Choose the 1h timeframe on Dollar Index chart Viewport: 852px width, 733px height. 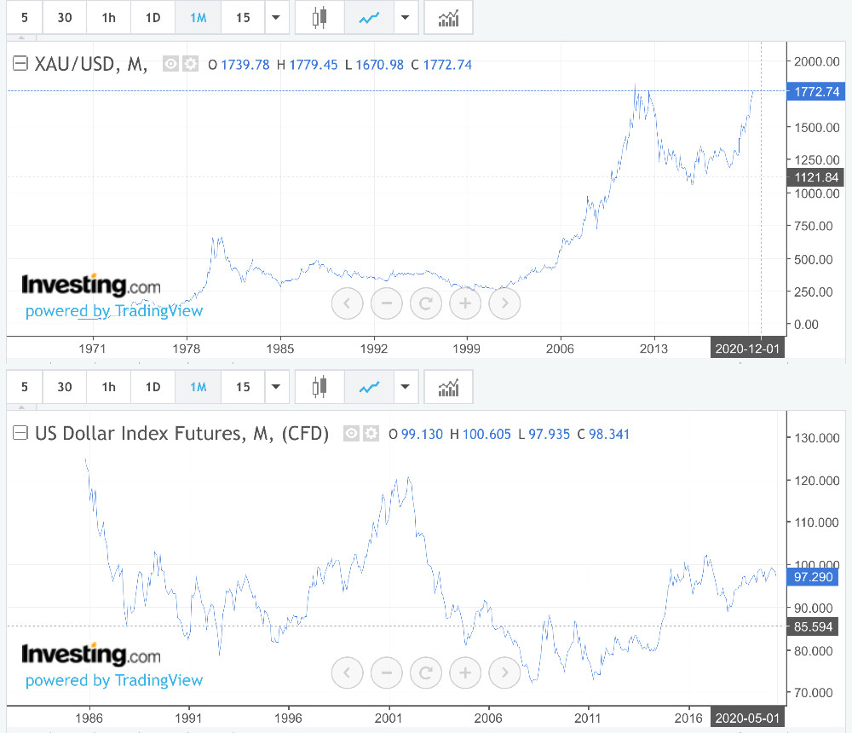[x=108, y=388]
